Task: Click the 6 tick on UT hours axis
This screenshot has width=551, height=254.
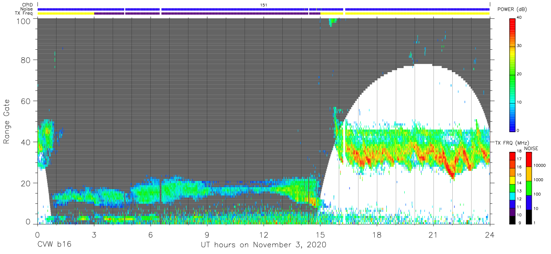Action: 150,234
